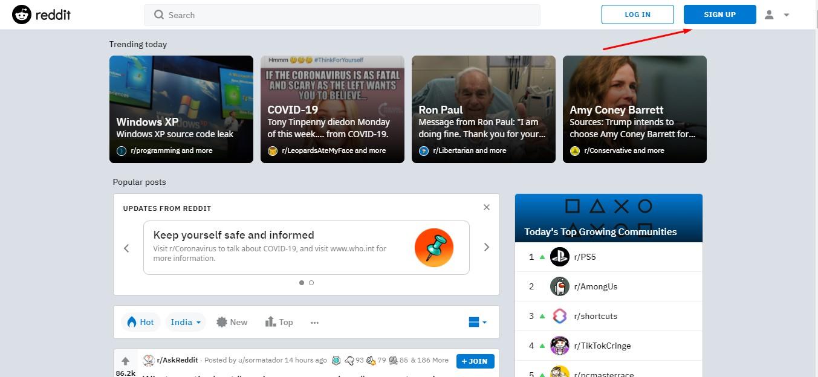The image size is (818, 377).
Task: Open the Windows XP trending card
Action: (x=181, y=109)
